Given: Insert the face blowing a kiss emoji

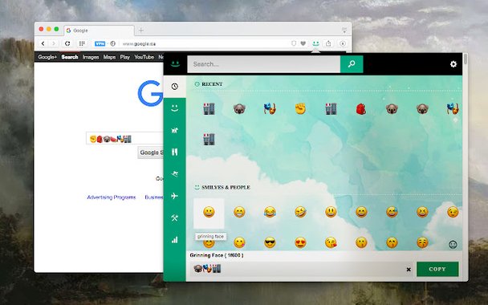Looking at the screenshot, I should click(x=331, y=242).
